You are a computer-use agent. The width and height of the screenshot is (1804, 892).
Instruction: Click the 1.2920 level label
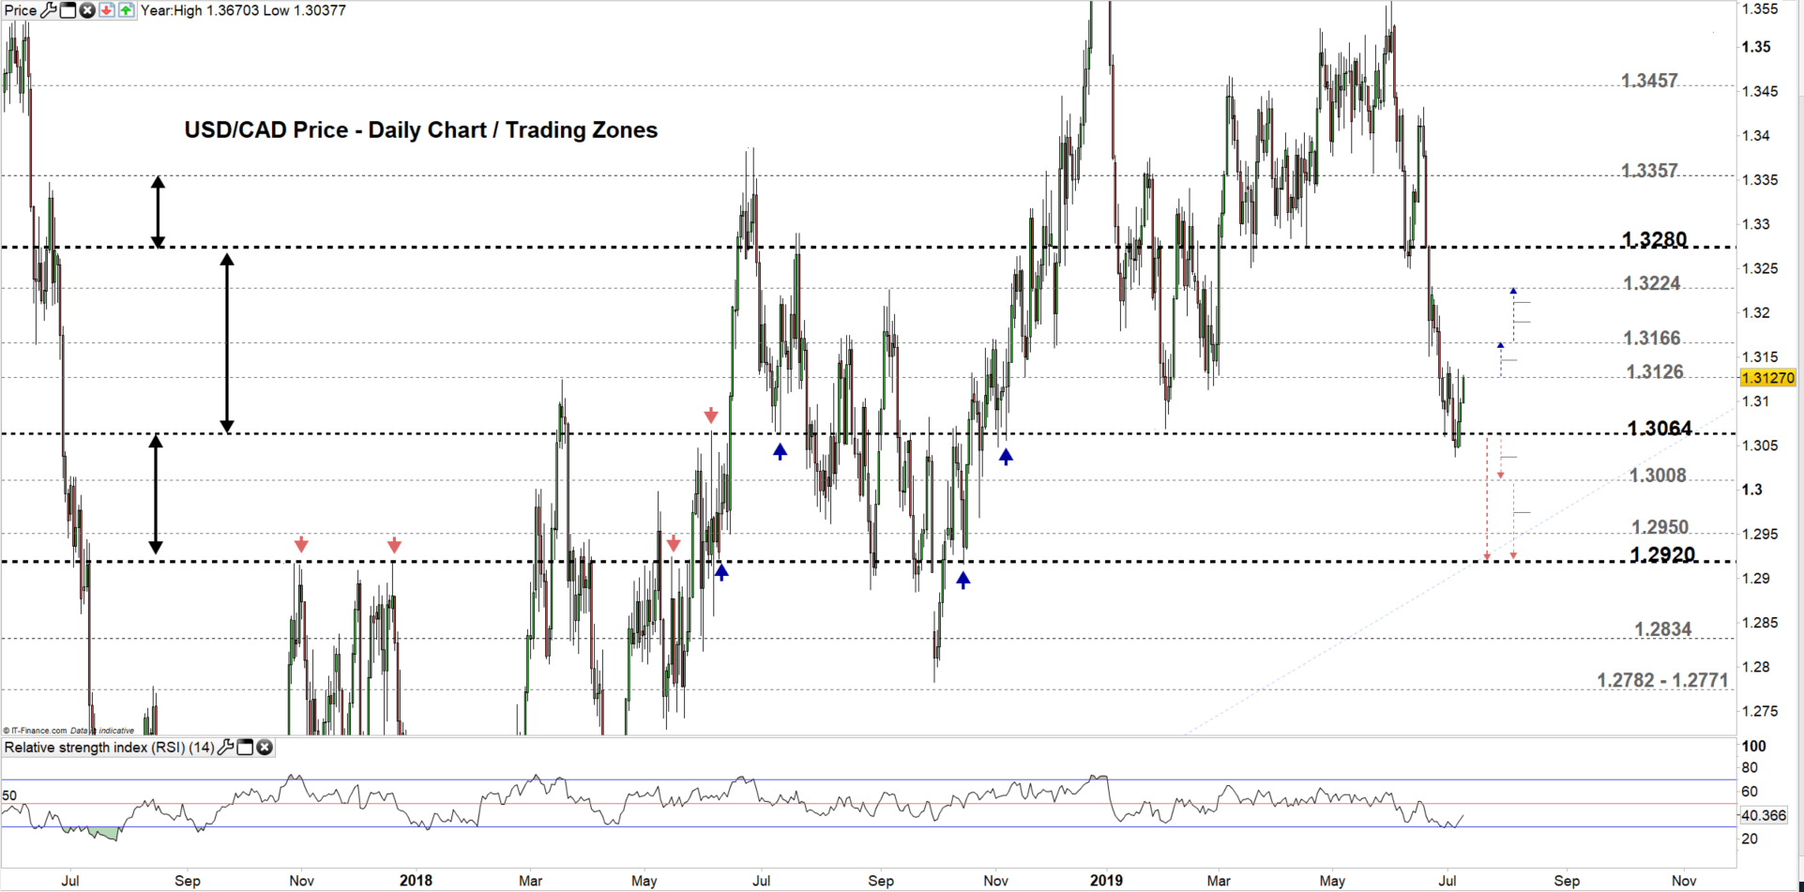[x=1662, y=554]
